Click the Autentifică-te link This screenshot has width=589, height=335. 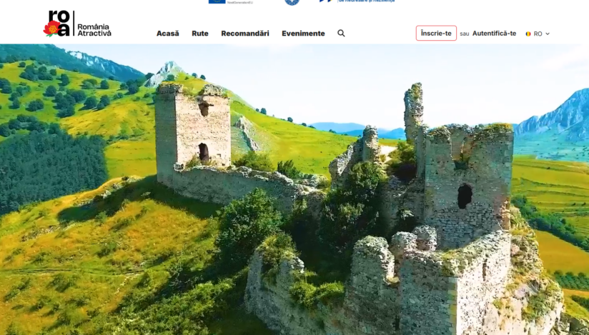point(494,34)
